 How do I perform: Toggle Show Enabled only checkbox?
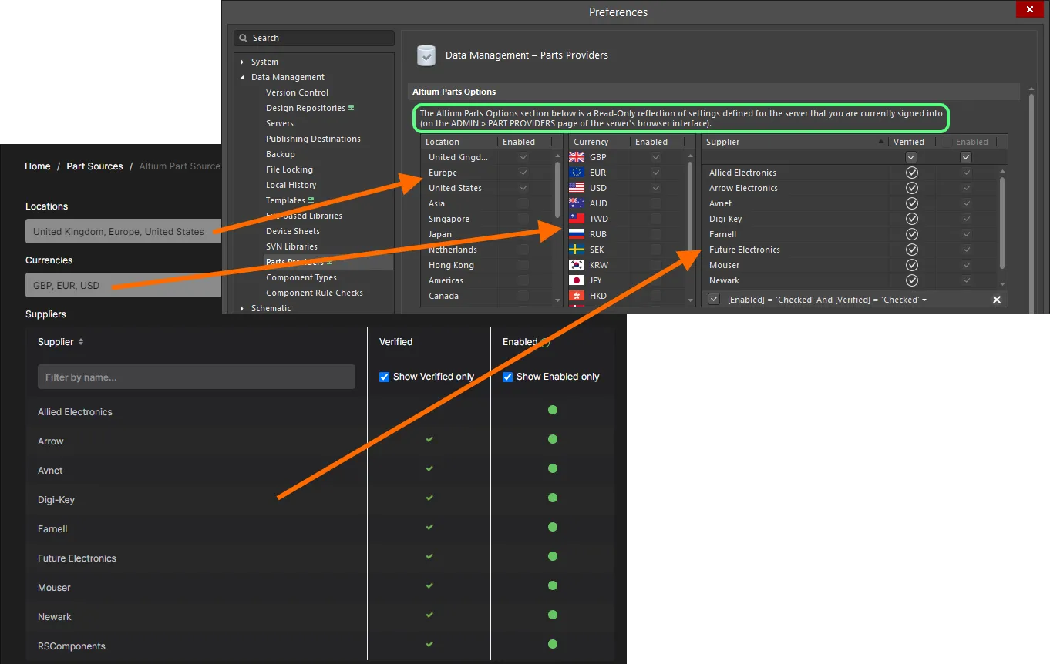coord(507,377)
